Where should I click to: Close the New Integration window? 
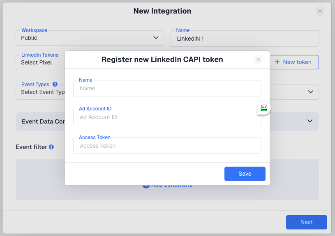[320, 11]
